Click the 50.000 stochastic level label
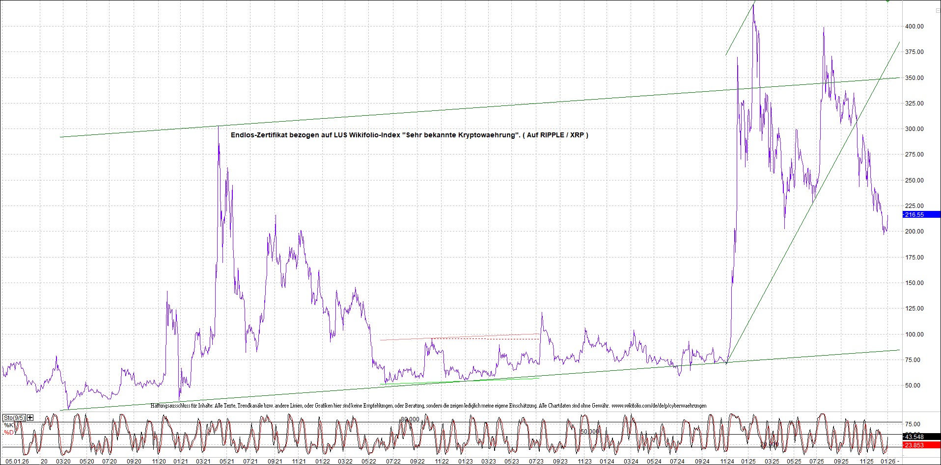Viewport: 941px width, 465px height. click(x=590, y=432)
